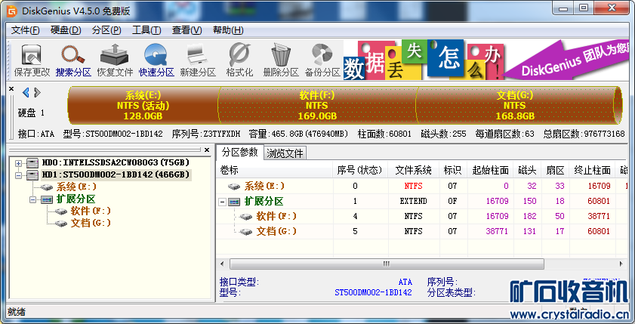
Task: Click the Recover Files (恢复文件) toolbar icon
Action: tap(115, 54)
